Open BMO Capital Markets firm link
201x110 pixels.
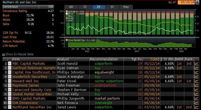[x=29, y=98]
